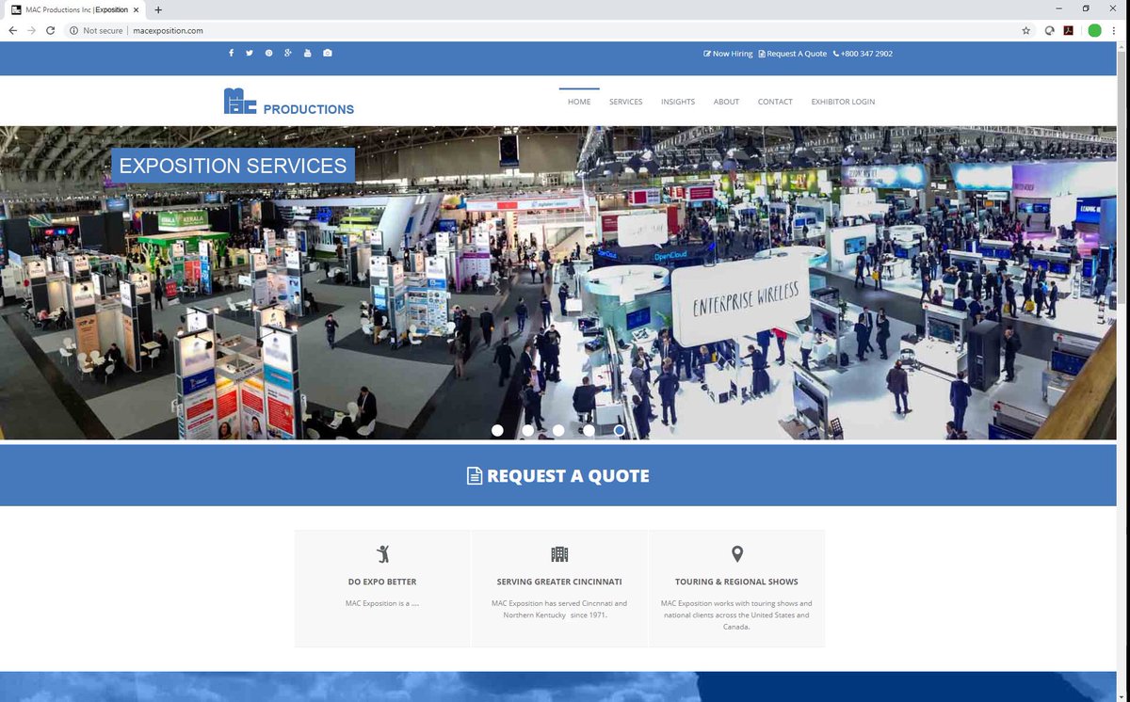Open the YouTube social icon

(308, 53)
